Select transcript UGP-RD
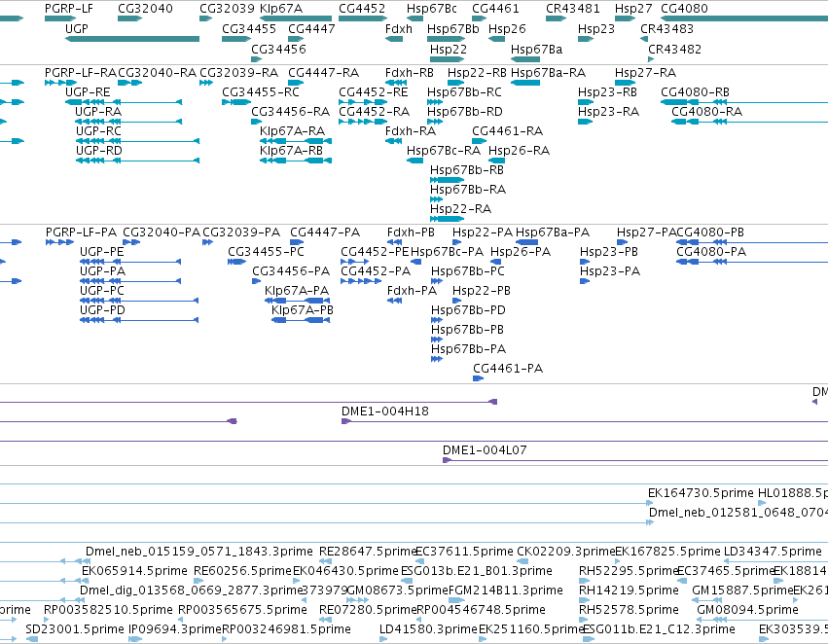The height and width of the screenshot is (644, 828). click(x=98, y=151)
